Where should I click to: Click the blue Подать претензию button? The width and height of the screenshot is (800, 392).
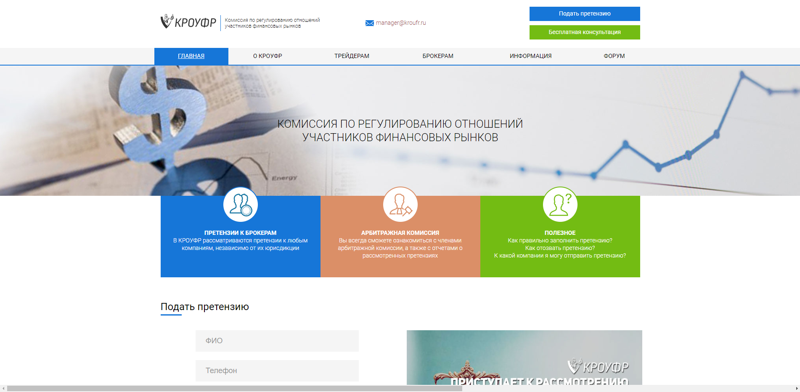[585, 14]
